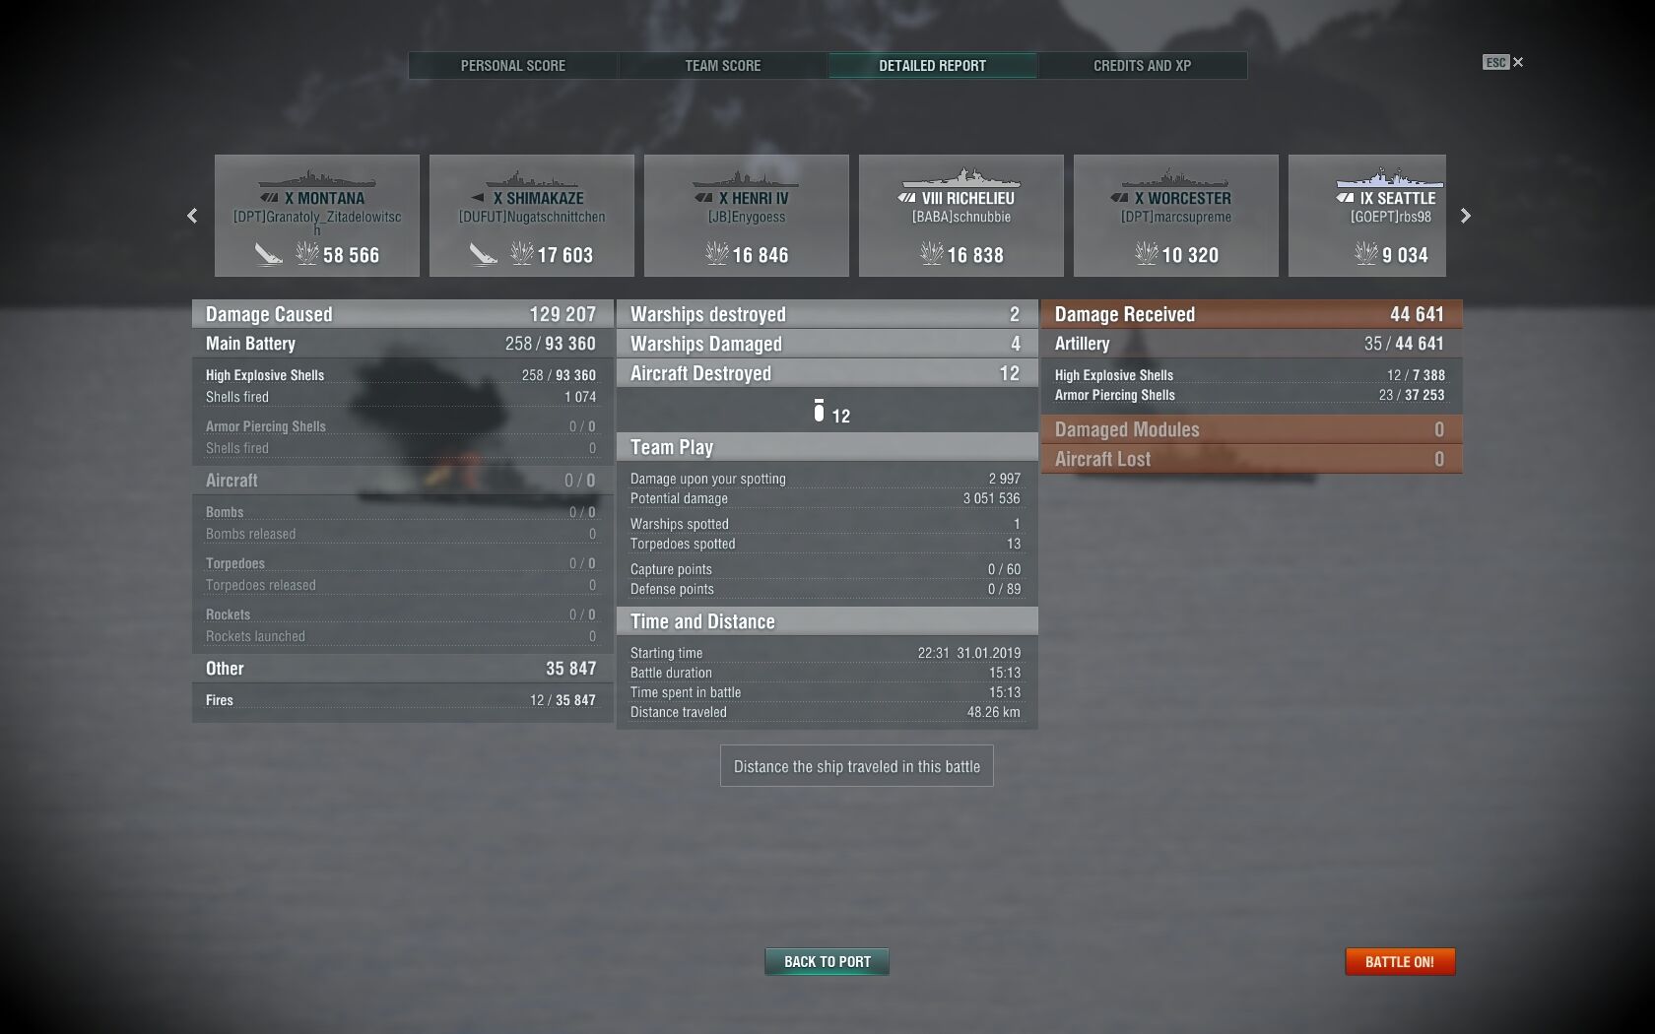The image size is (1655, 1034).
Task: Open the Credits and XP tab
Action: coord(1143,66)
